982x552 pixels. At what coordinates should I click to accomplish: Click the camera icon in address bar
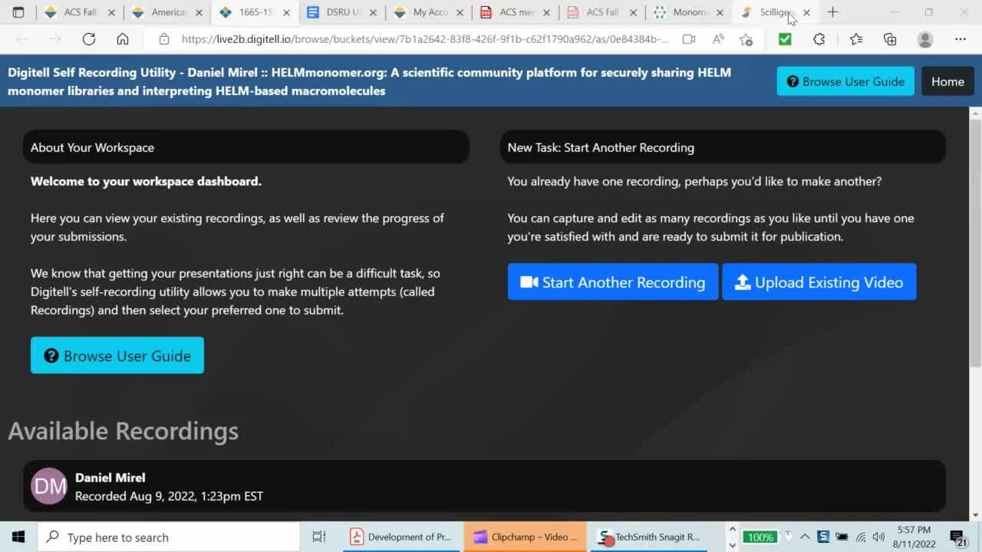[689, 39]
